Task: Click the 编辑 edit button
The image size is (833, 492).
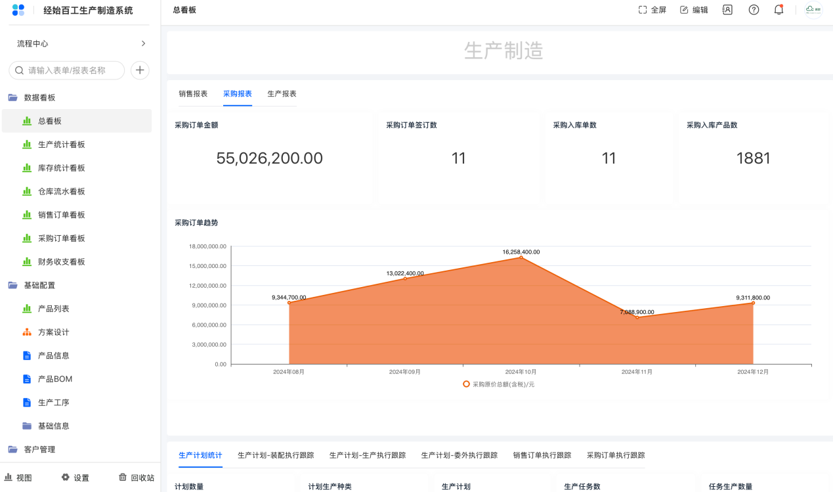Action: (x=694, y=10)
